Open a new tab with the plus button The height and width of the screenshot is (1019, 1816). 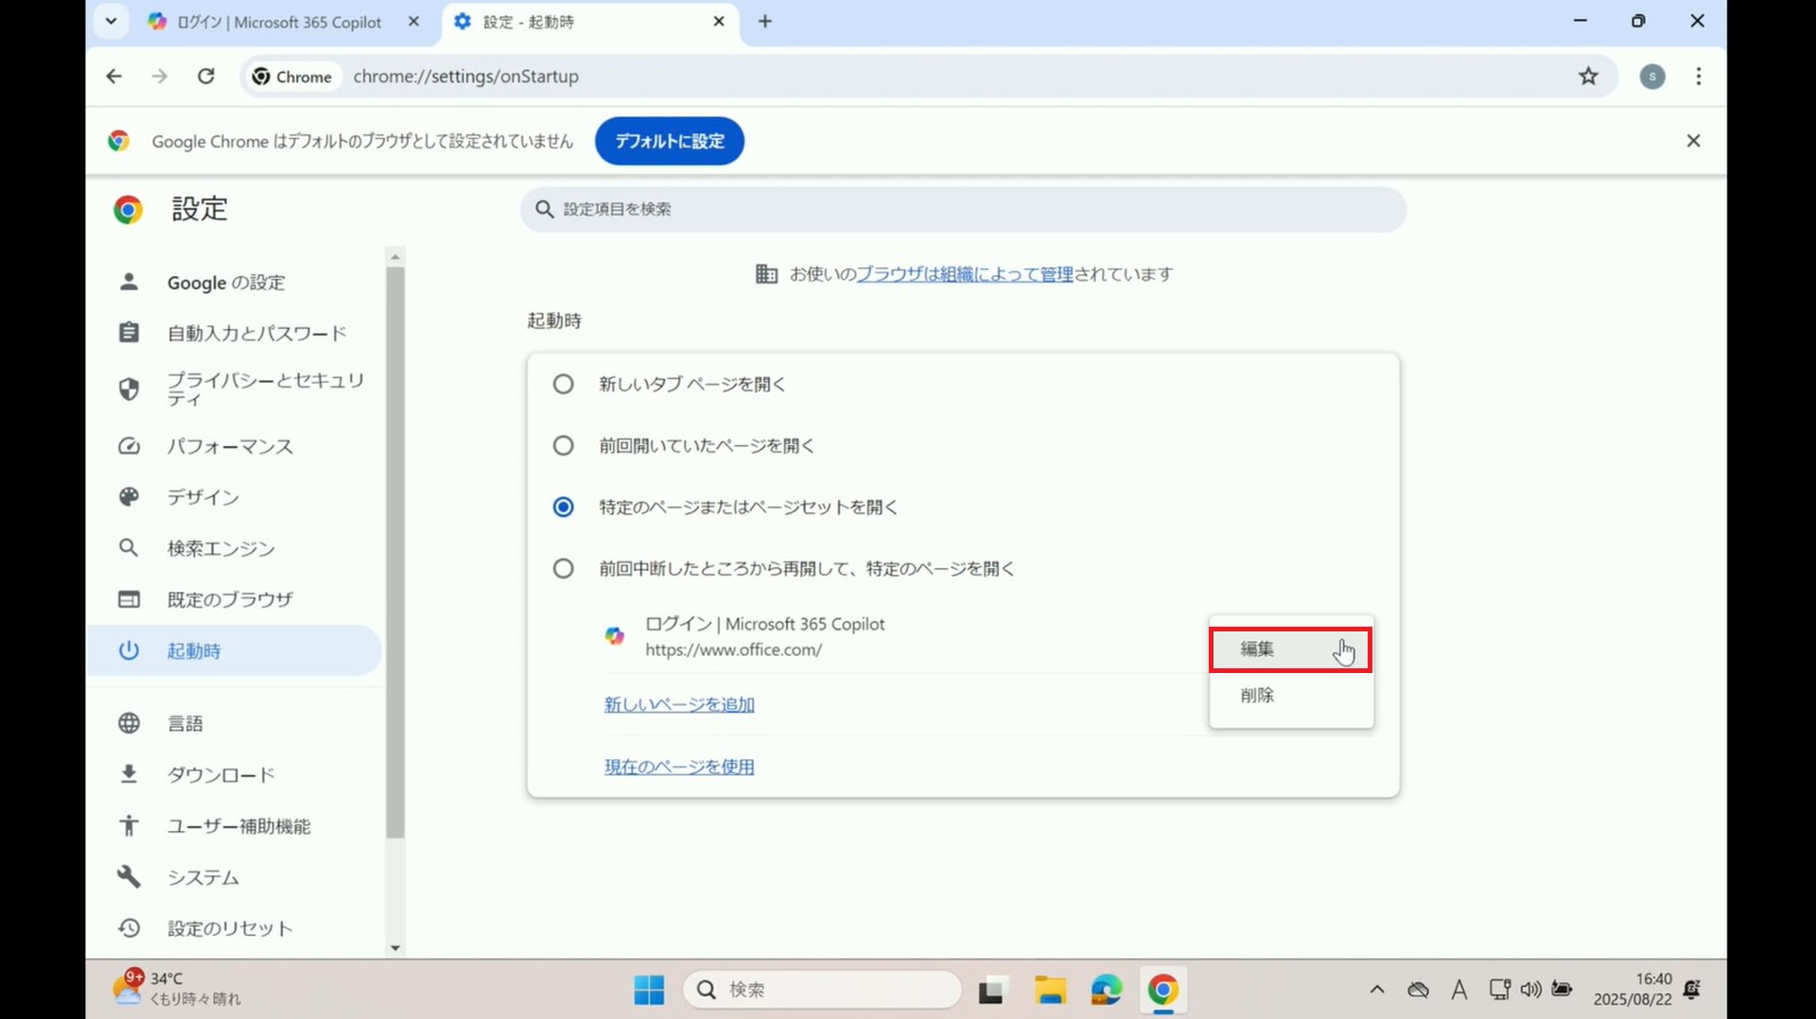pos(765,22)
